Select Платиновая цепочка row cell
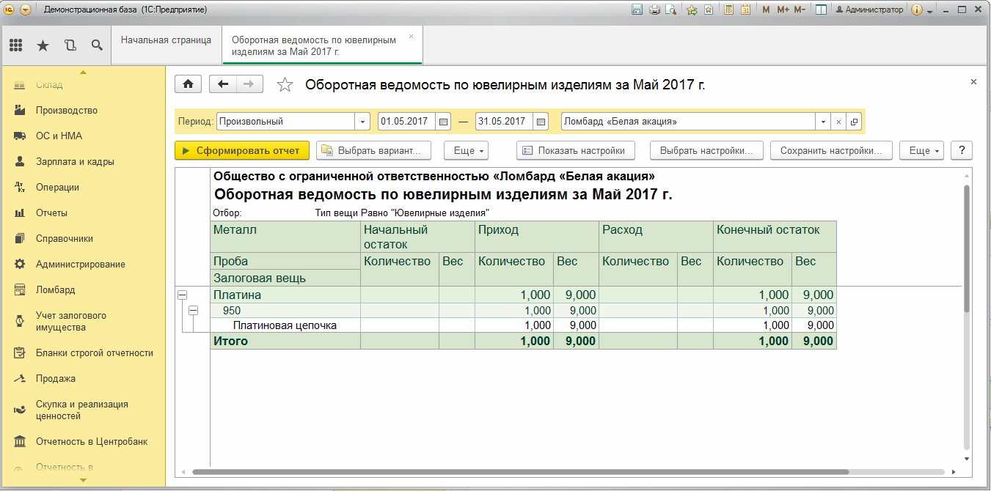Image resolution: width=991 pixels, height=491 pixels. pos(285,325)
